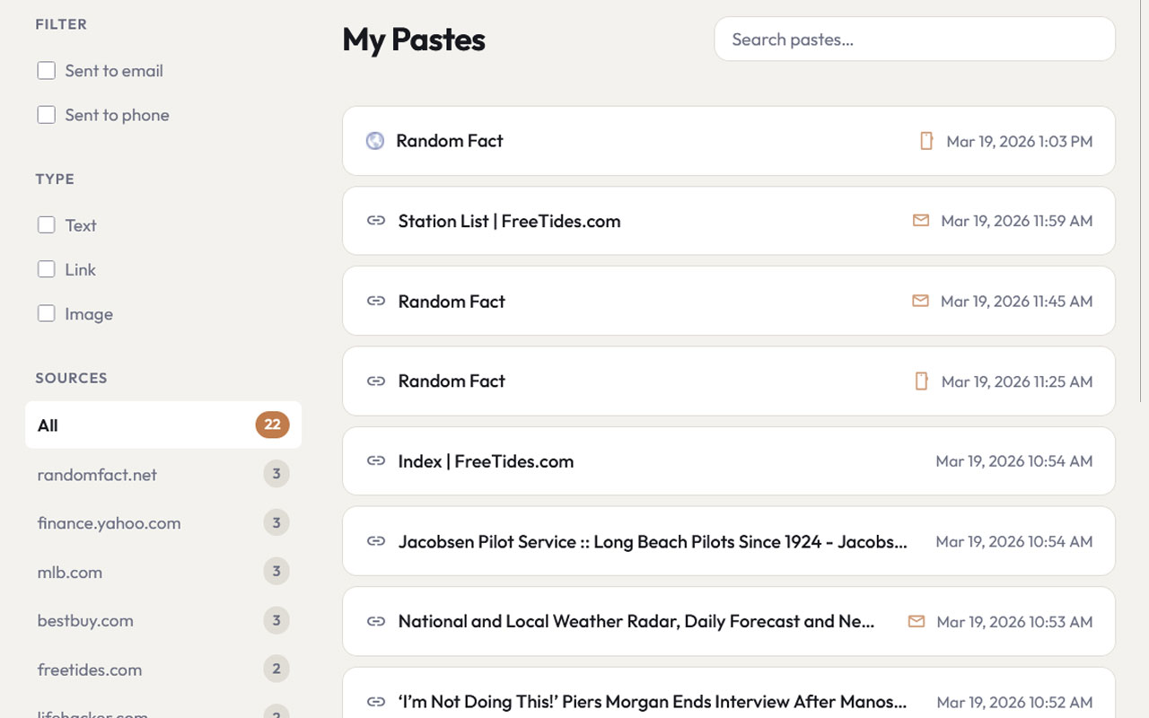Choose finance.yahoo.com in the sources list
The height and width of the screenshot is (718, 1149).
(109, 523)
